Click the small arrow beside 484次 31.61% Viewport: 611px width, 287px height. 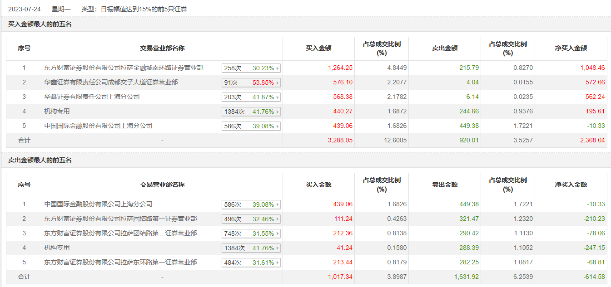[278, 263]
